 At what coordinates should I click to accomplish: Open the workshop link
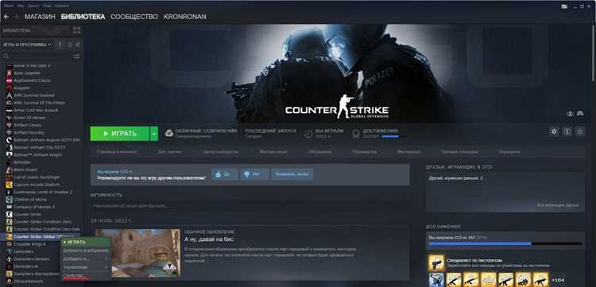click(408, 152)
